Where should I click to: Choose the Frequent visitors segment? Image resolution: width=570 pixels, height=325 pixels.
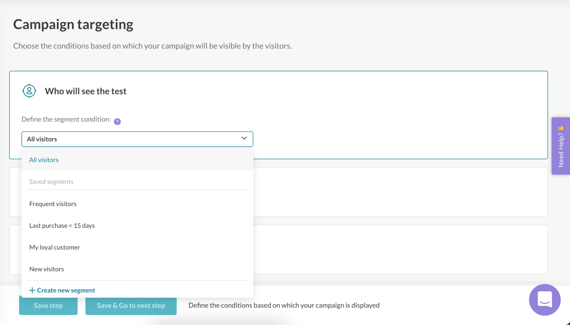(x=137, y=204)
